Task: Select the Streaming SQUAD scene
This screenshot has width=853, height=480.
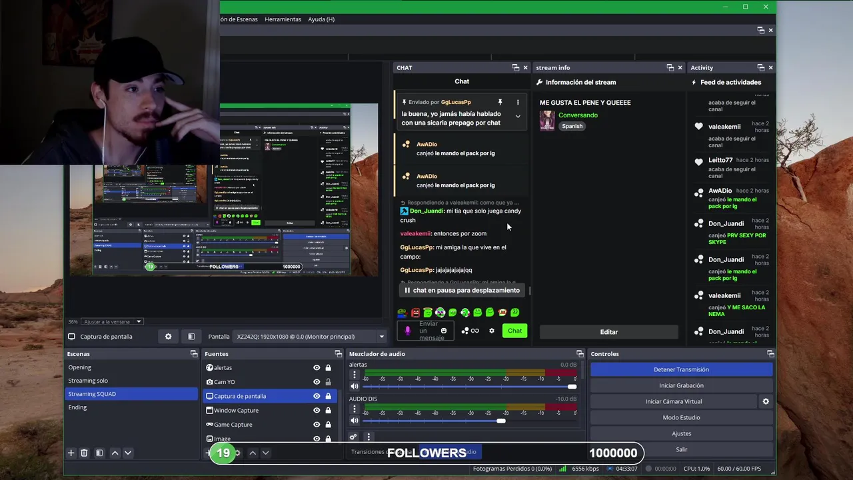Action: point(131,394)
